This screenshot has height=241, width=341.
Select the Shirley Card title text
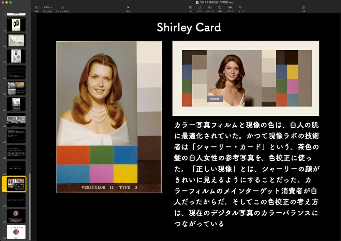tap(189, 27)
